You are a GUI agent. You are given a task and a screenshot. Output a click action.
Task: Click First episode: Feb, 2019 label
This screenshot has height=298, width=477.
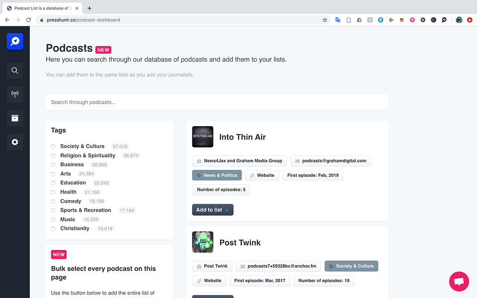click(313, 175)
